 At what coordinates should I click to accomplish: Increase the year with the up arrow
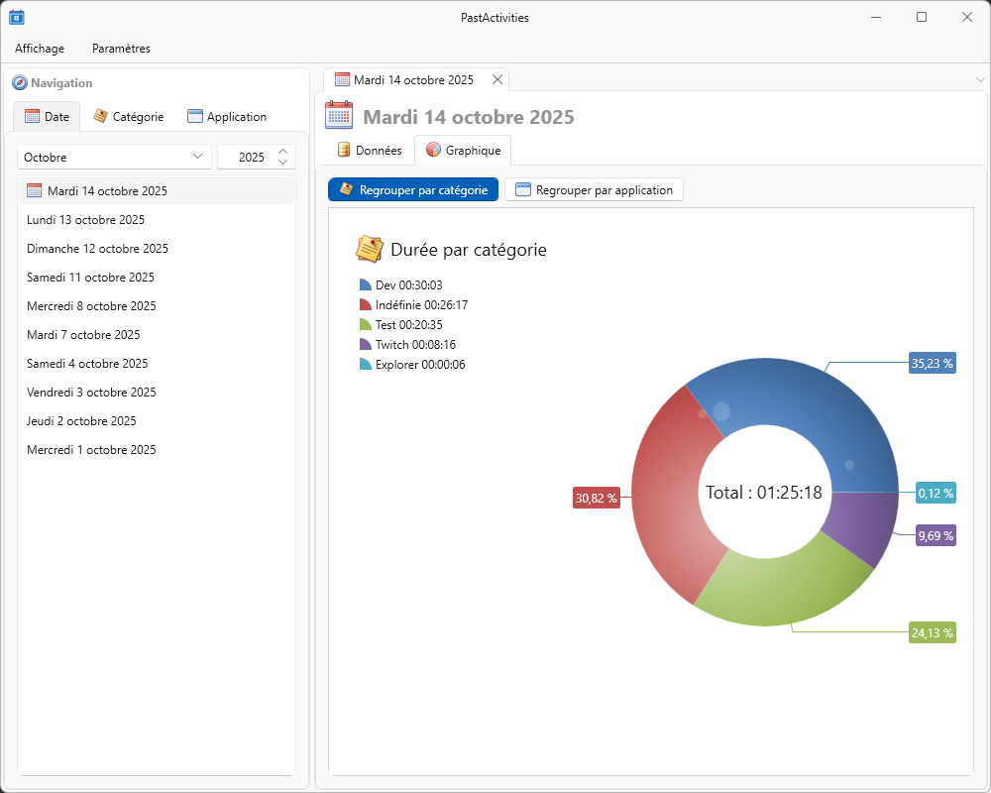(x=283, y=152)
